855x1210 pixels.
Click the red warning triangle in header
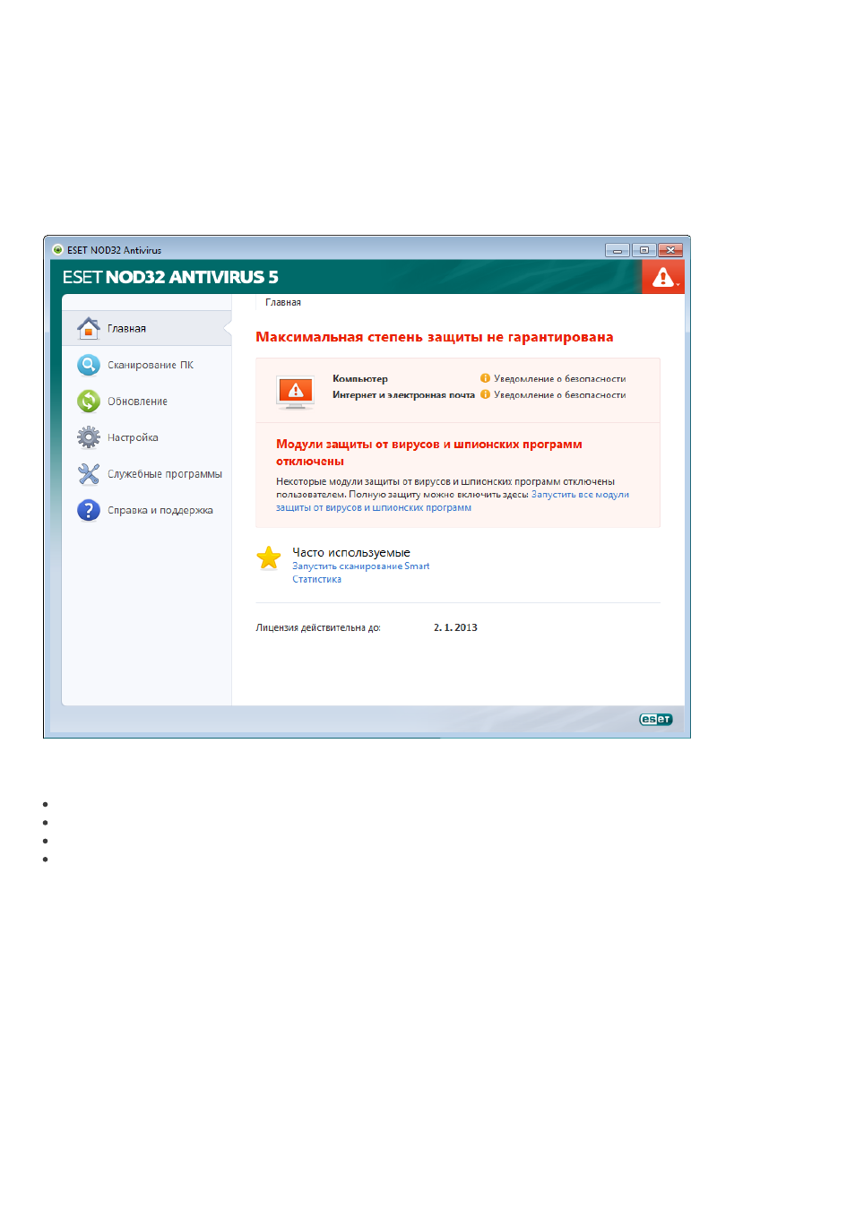tap(663, 278)
